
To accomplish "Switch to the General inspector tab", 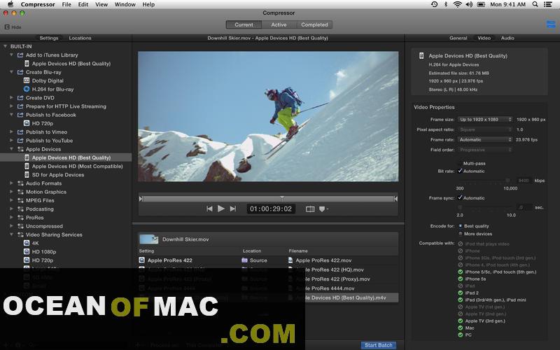I will (458, 38).
